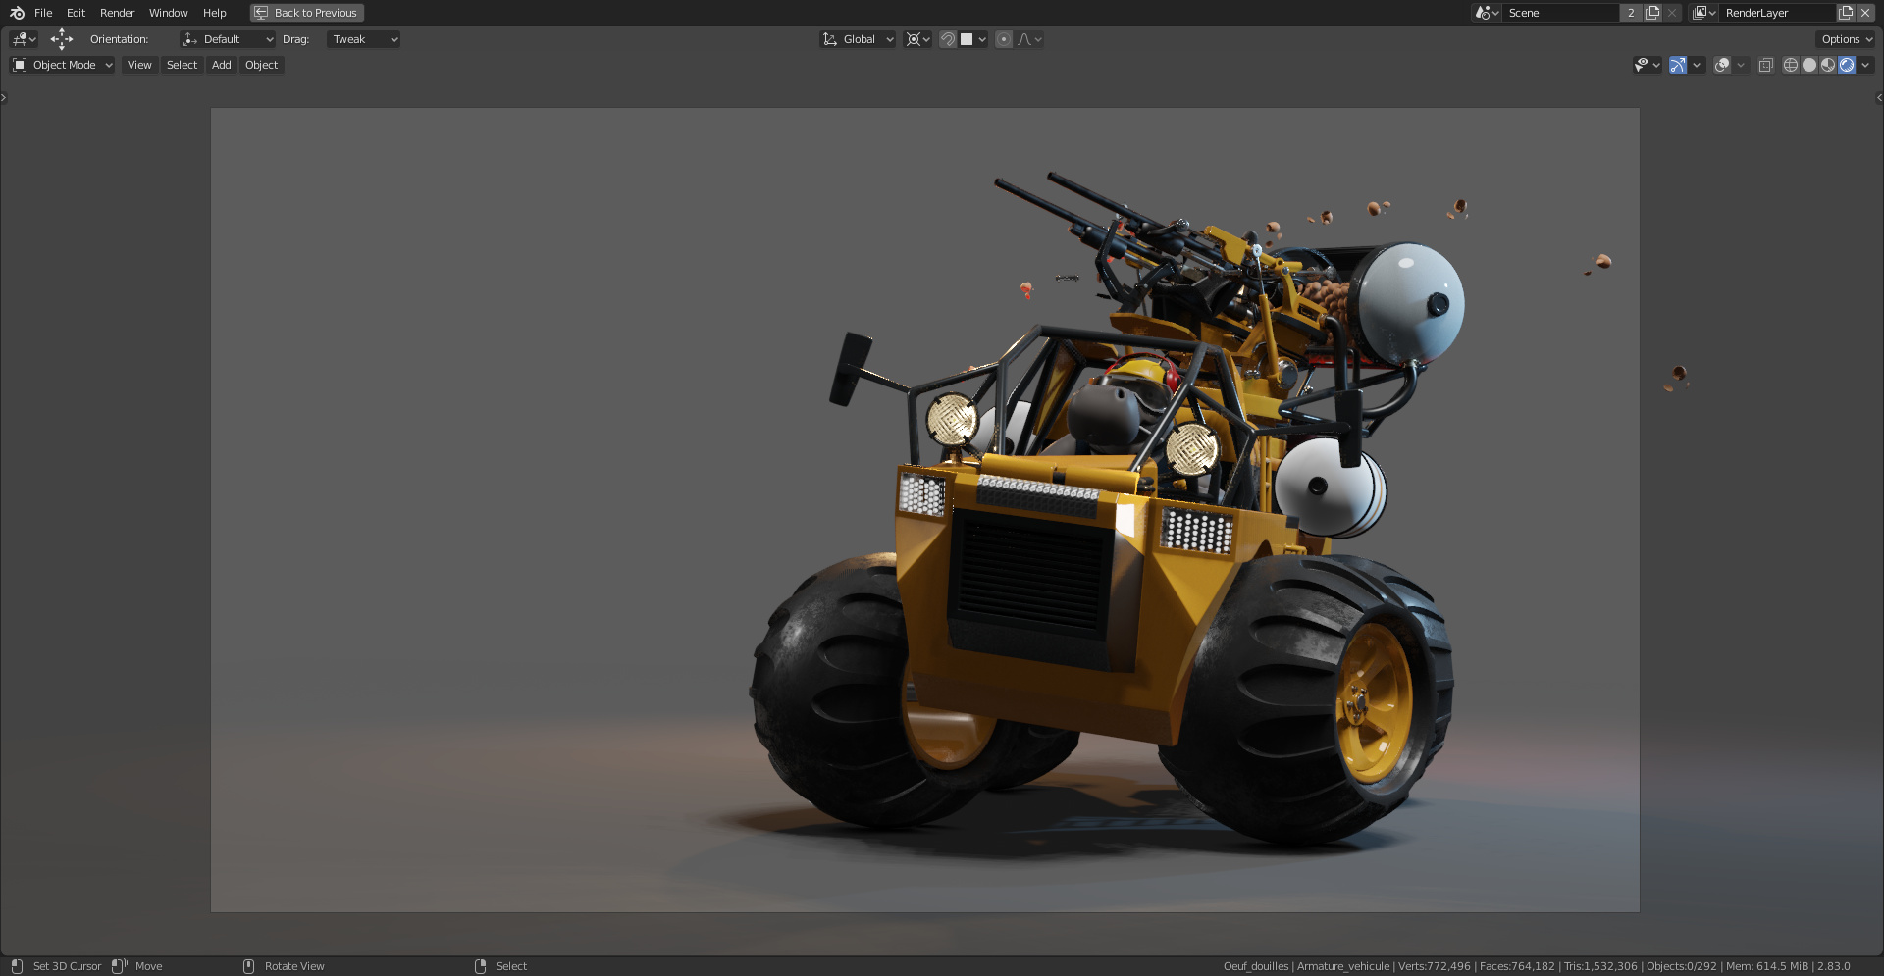1884x976 pixels.
Task: Click the Move mouse-drag icon
Action: click(x=119, y=966)
